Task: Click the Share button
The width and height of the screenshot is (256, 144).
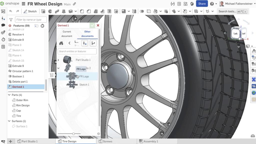Action: click(x=202, y=4)
